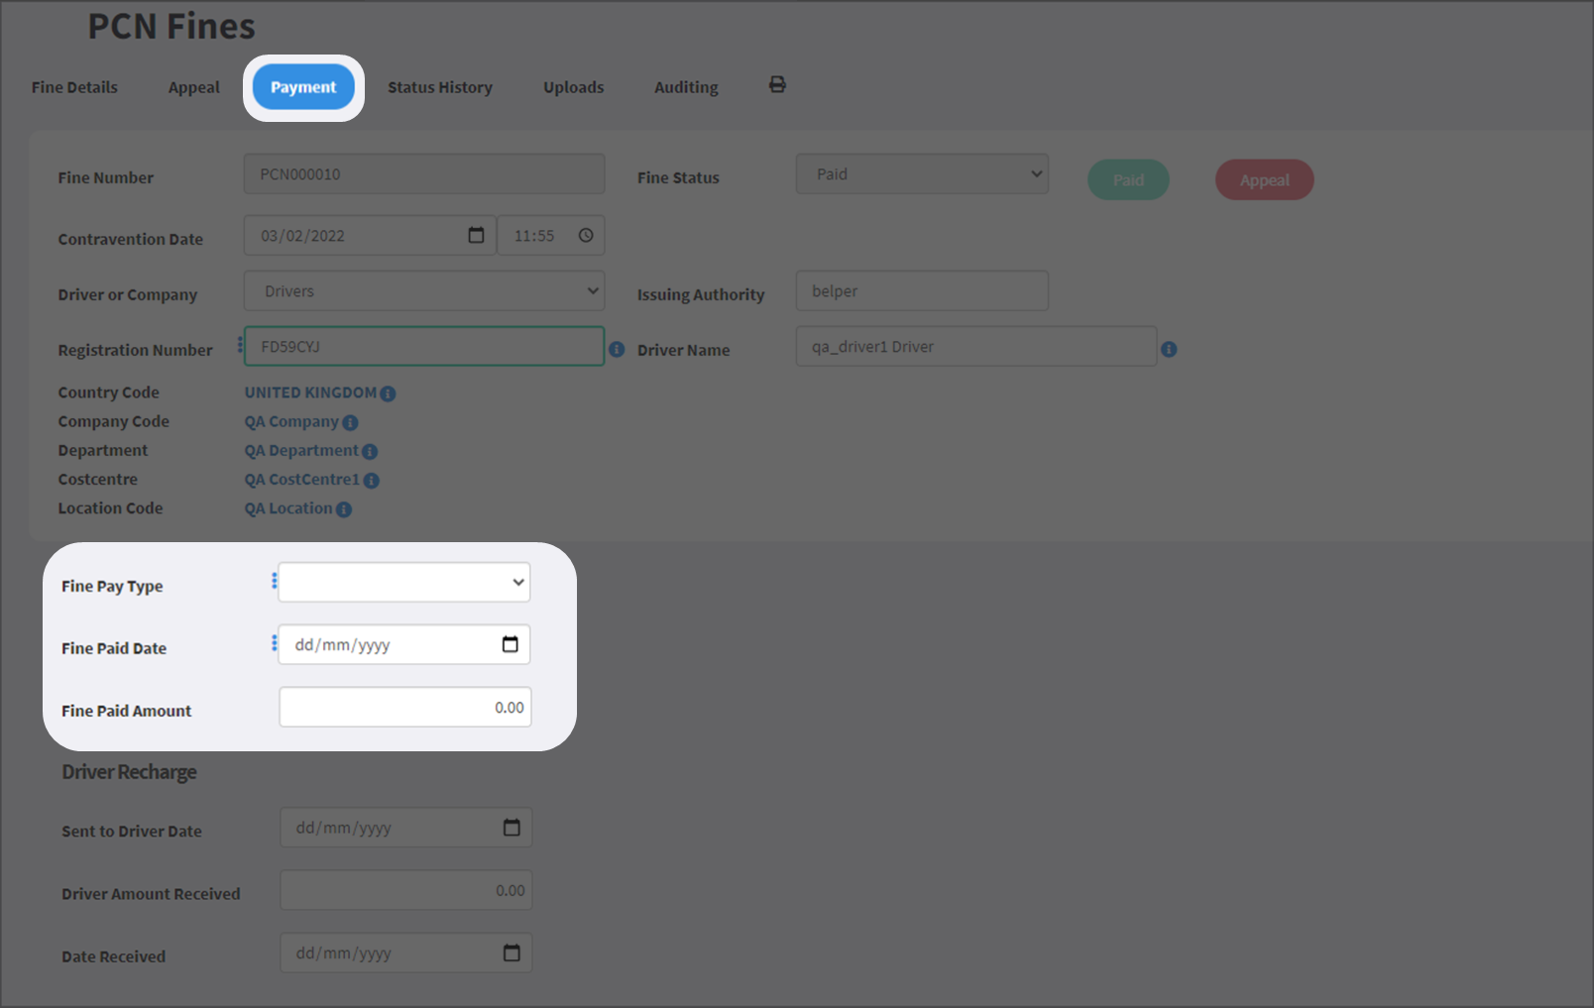Open calendar icon in Sent to Driver Date
Viewport: 1594px width, 1008px height.
[x=512, y=828]
